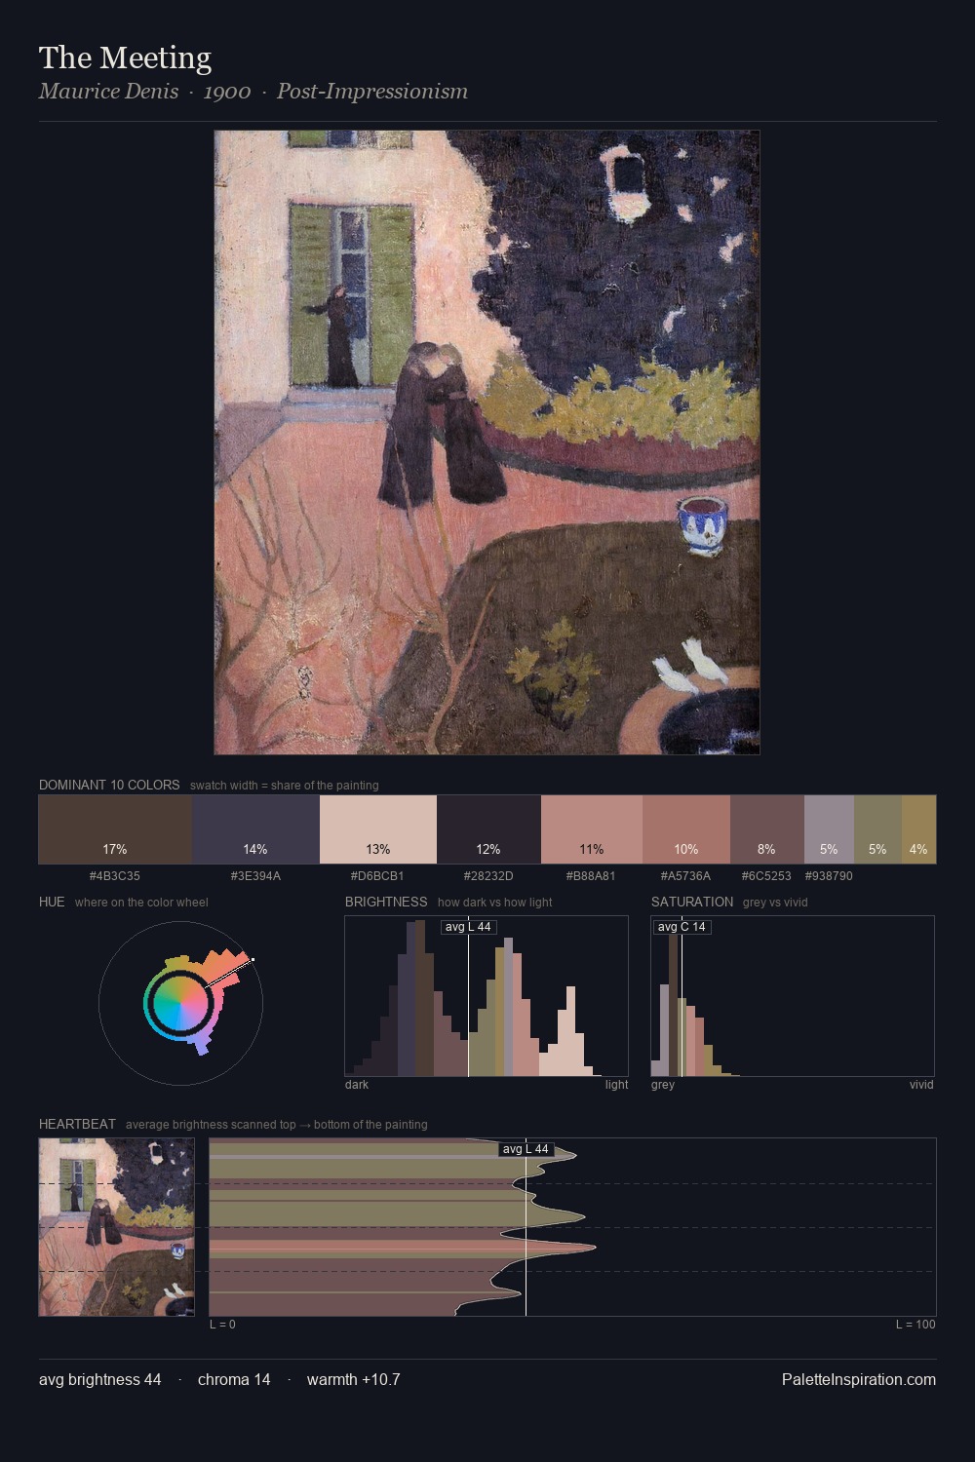Image resolution: width=975 pixels, height=1462 pixels.
Task: Click the title The Meeting
Action: (x=125, y=58)
